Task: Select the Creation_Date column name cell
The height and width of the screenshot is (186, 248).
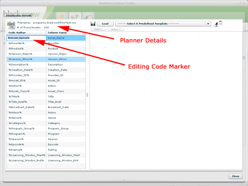Action: pos(66,70)
